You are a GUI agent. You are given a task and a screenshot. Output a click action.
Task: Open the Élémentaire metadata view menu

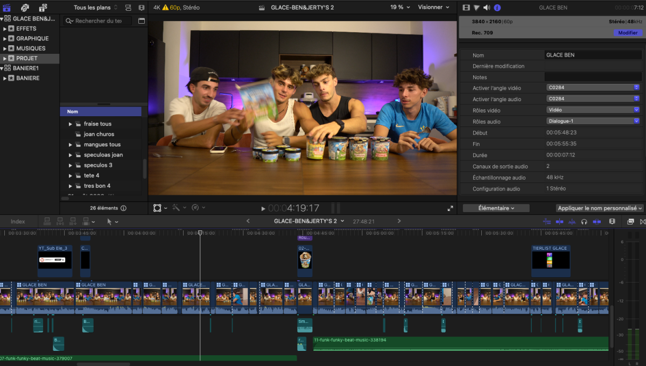496,208
